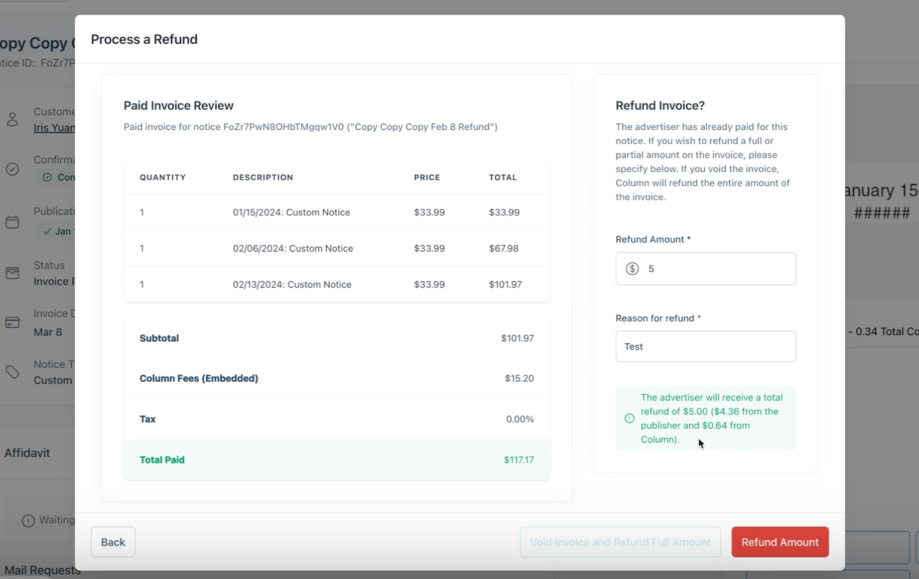This screenshot has width=919, height=579.
Task: Select the 02/06/2024 Custom Notice row
Action: [336, 248]
